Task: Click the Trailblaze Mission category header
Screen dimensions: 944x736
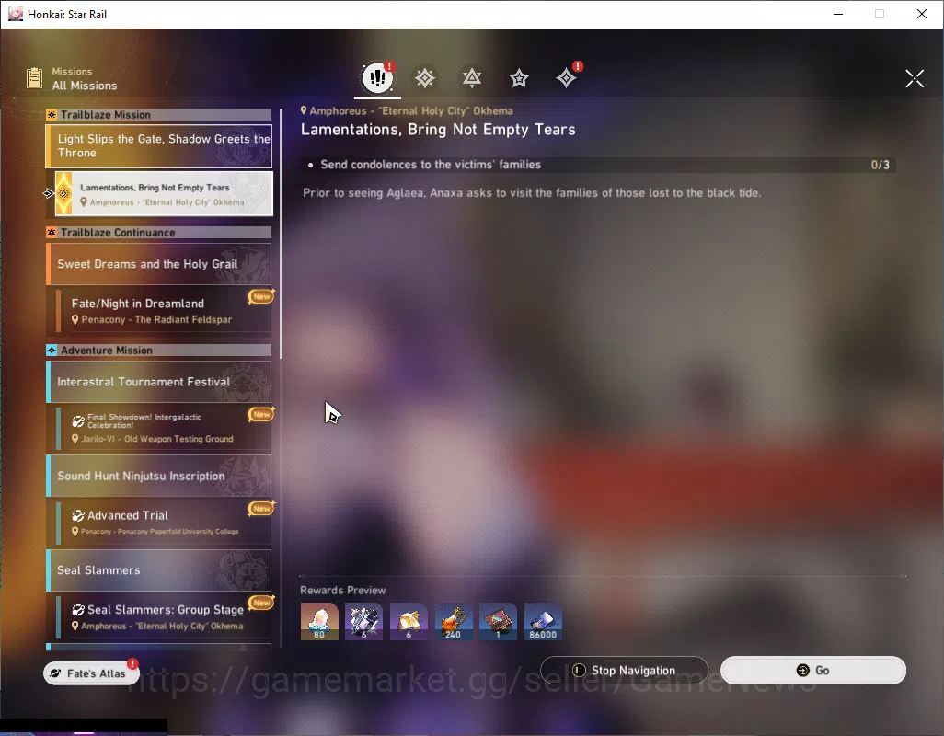Action: [159, 114]
